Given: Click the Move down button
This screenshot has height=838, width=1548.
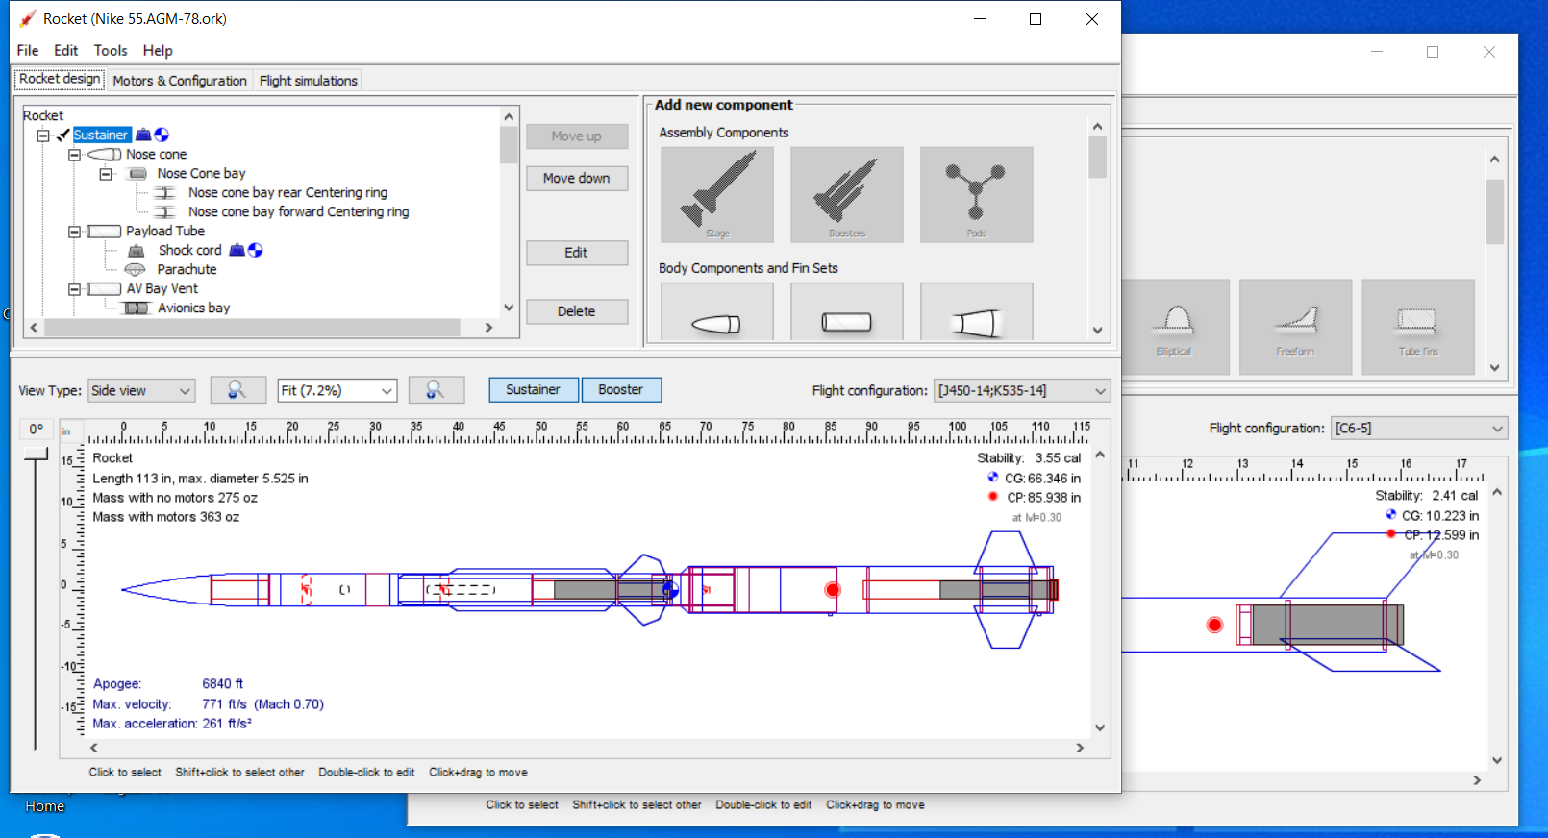Looking at the screenshot, I should [x=577, y=178].
